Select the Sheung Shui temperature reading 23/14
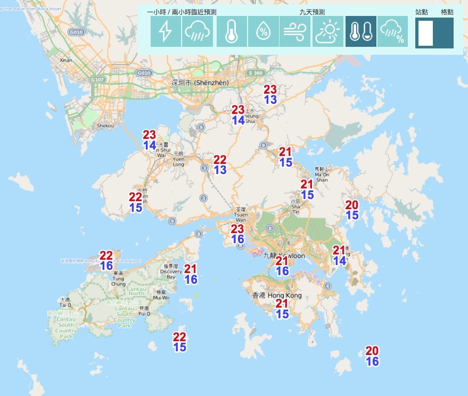This screenshot has width=468, height=396. click(x=238, y=115)
